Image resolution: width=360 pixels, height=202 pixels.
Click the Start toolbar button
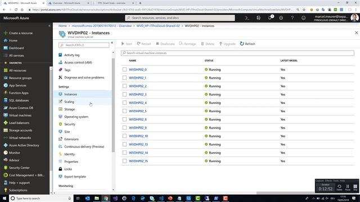(127, 44)
